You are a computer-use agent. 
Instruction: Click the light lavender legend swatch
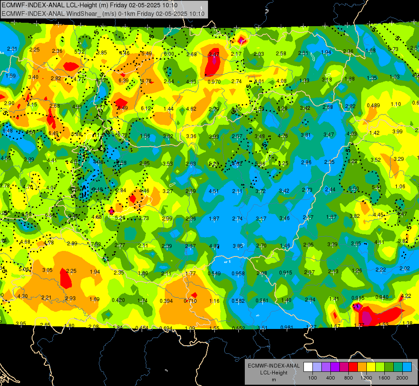pos(317,367)
